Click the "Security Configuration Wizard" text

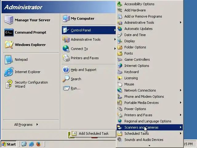pos(31,84)
